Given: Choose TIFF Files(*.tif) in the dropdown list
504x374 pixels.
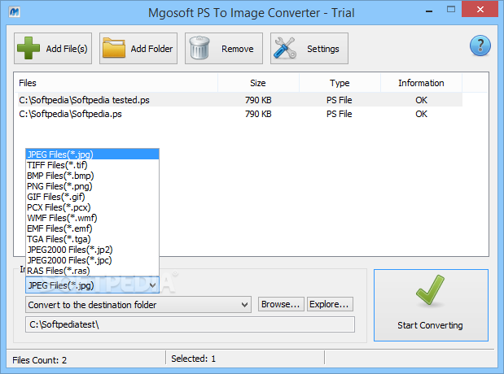Looking at the screenshot, I should click(x=92, y=165).
